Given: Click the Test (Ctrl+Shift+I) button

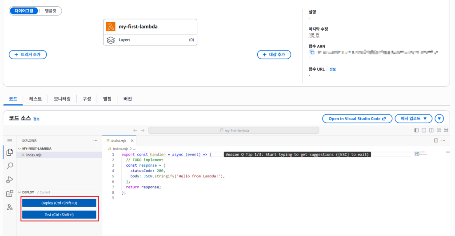Looking at the screenshot, I should (x=59, y=215).
